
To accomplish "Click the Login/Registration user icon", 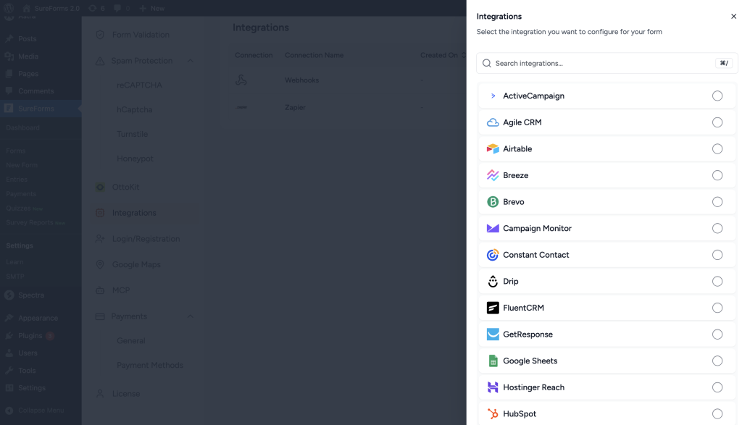I will click(100, 239).
